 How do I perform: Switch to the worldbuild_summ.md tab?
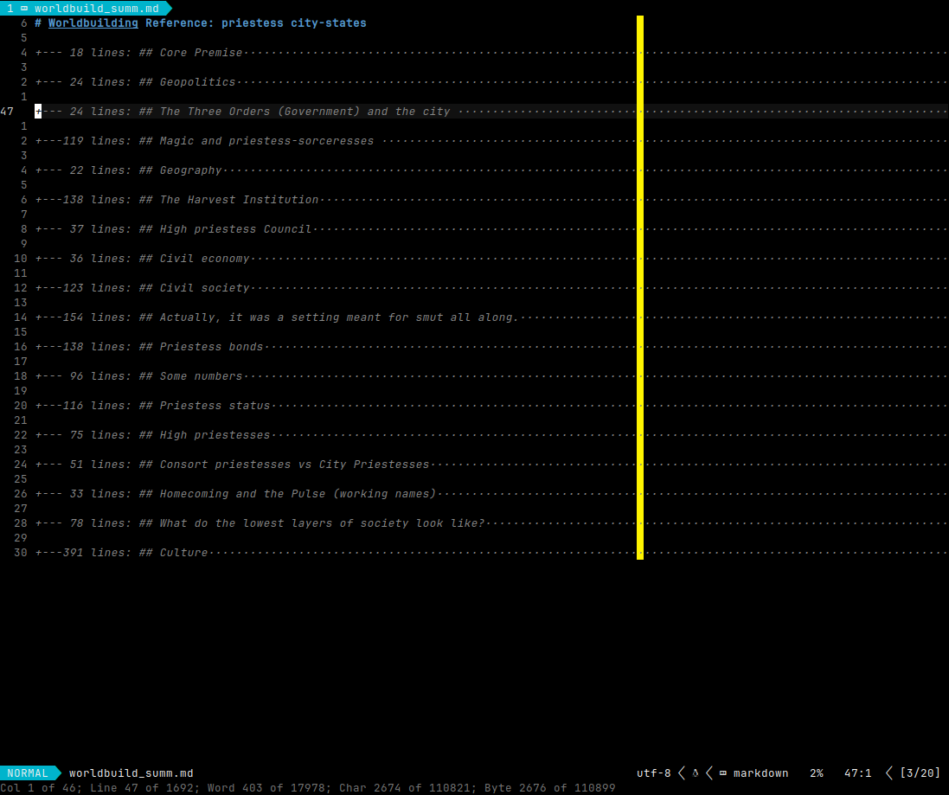[x=86, y=8]
